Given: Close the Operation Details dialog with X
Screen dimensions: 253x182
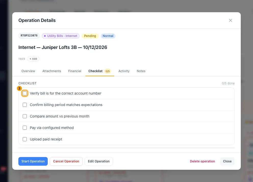Looking at the screenshot, I should [x=230, y=20].
